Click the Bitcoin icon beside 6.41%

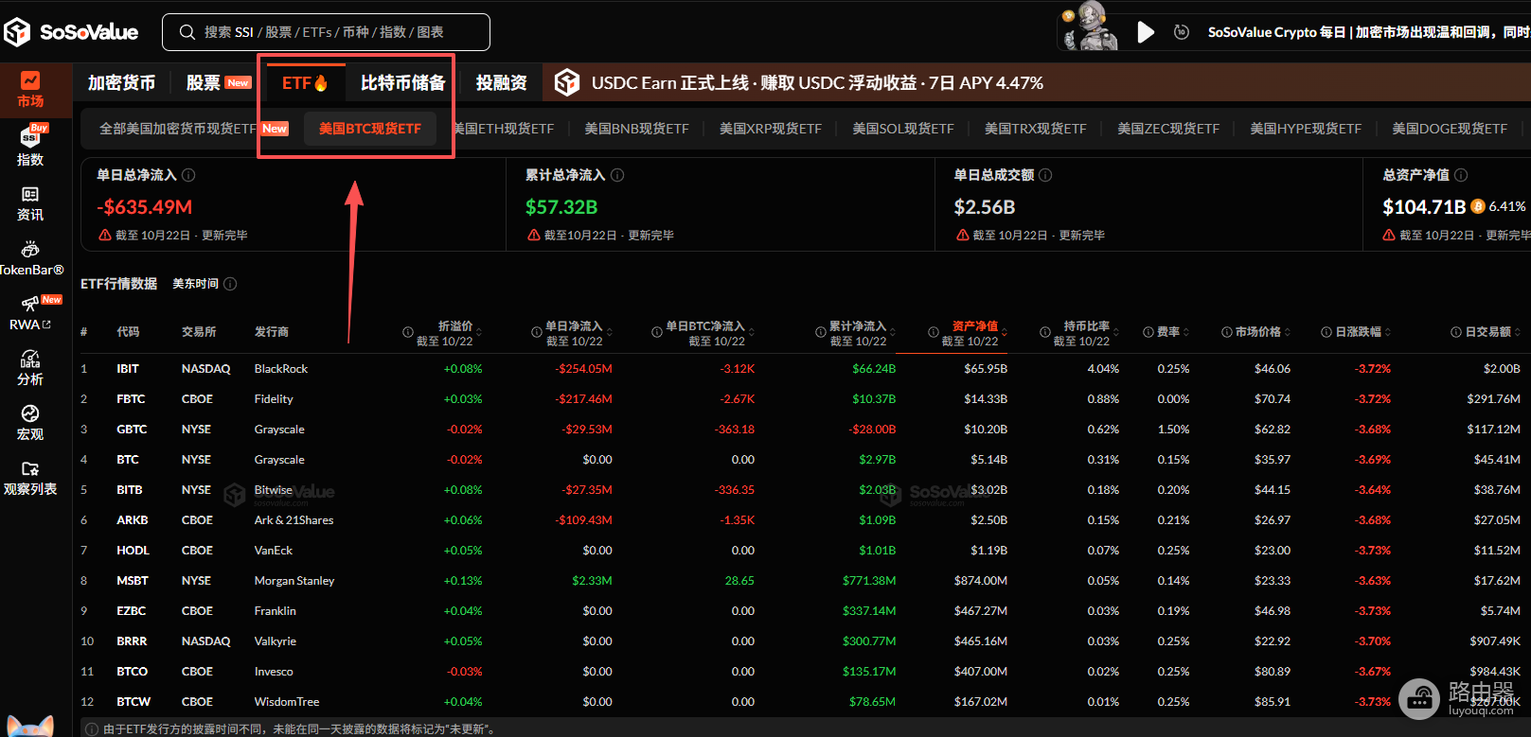(1478, 206)
